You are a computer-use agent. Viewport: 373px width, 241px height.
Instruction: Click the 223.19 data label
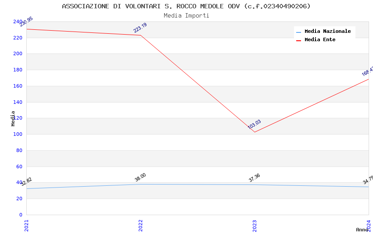tap(140, 28)
